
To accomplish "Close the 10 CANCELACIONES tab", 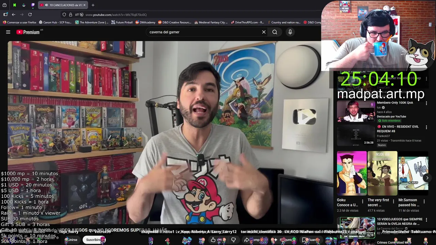I will pos(84,5).
